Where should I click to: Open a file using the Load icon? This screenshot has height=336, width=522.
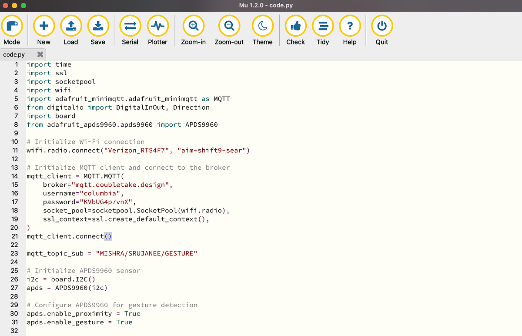click(x=70, y=26)
